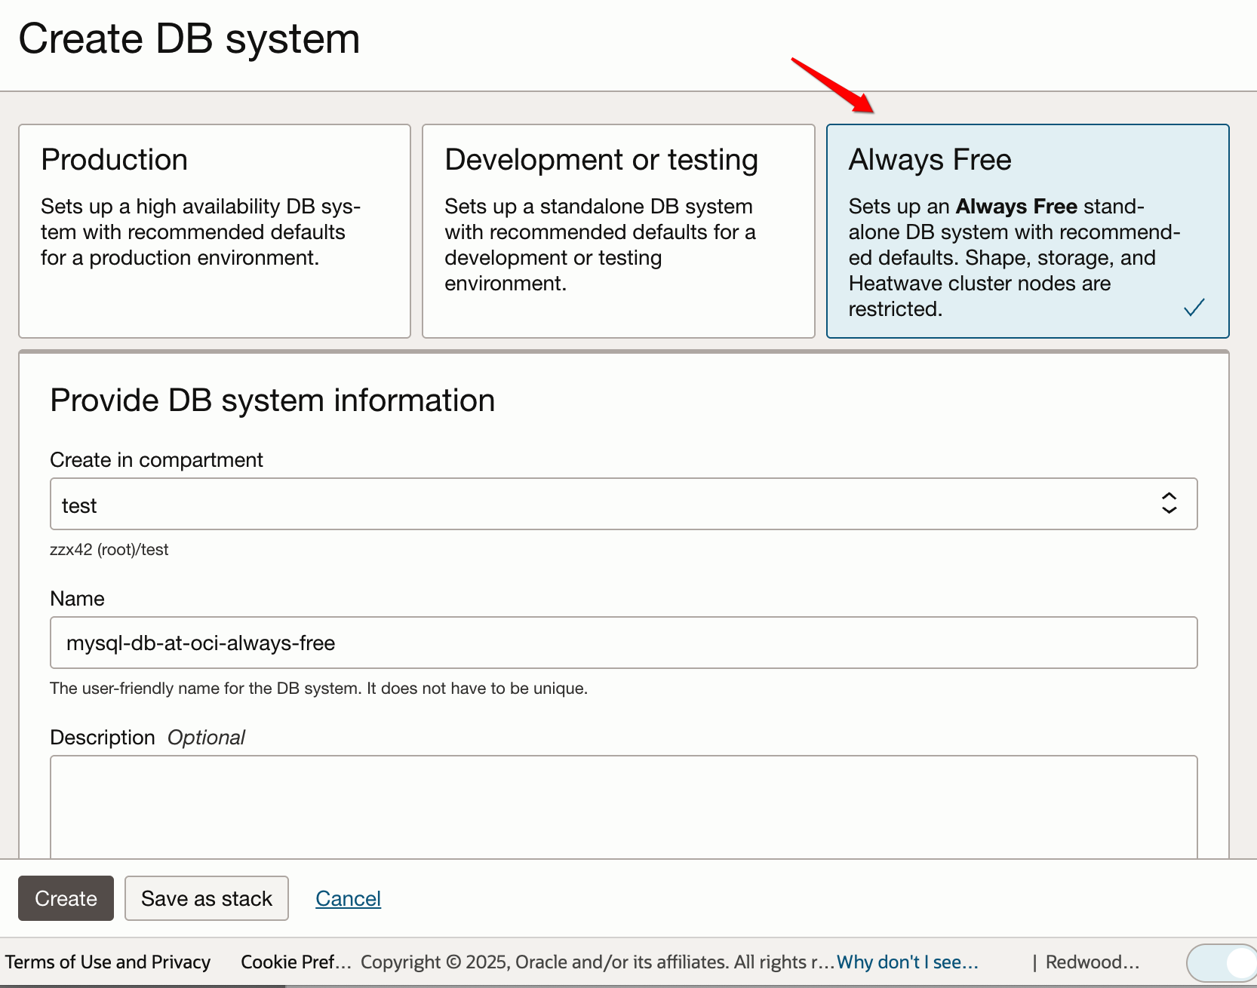The height and width of the screenshot is (988, 1257).
Task: Click the "Create in compartment" label
Action: (x=156, y=460)
